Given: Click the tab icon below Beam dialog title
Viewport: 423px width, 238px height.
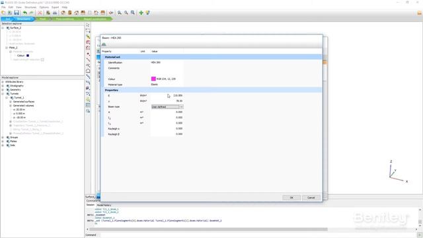Looking at the screenshot, I should pos(104,44).
